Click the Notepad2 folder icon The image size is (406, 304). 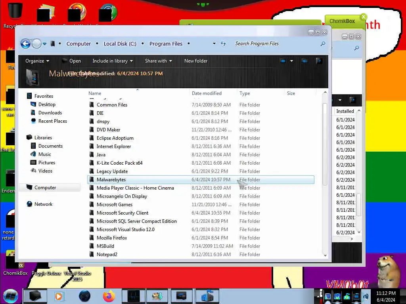coord(92,255)
